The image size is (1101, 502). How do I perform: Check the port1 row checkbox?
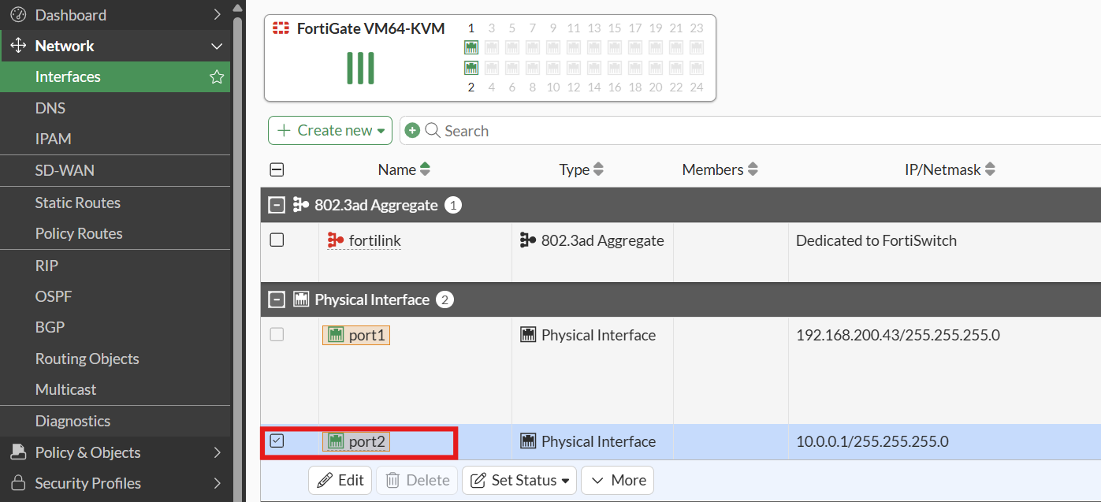click(x=277, y=334)
